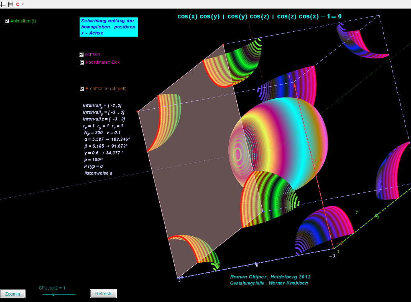Click the red magnet point capturing icon
This screenshot has width=411, height=302.
18,4
